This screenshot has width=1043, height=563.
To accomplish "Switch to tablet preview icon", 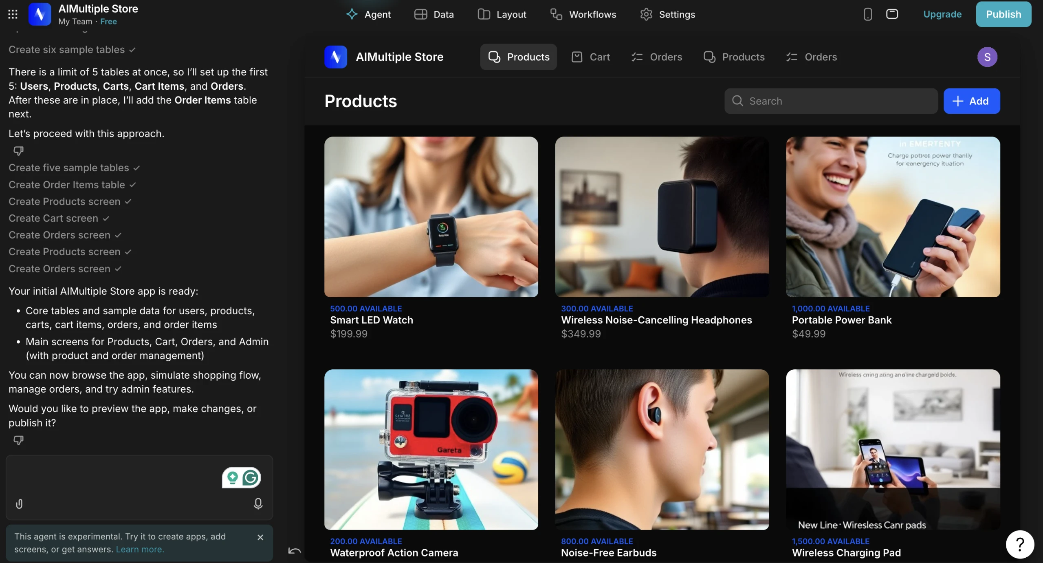I will pos(892,14).
